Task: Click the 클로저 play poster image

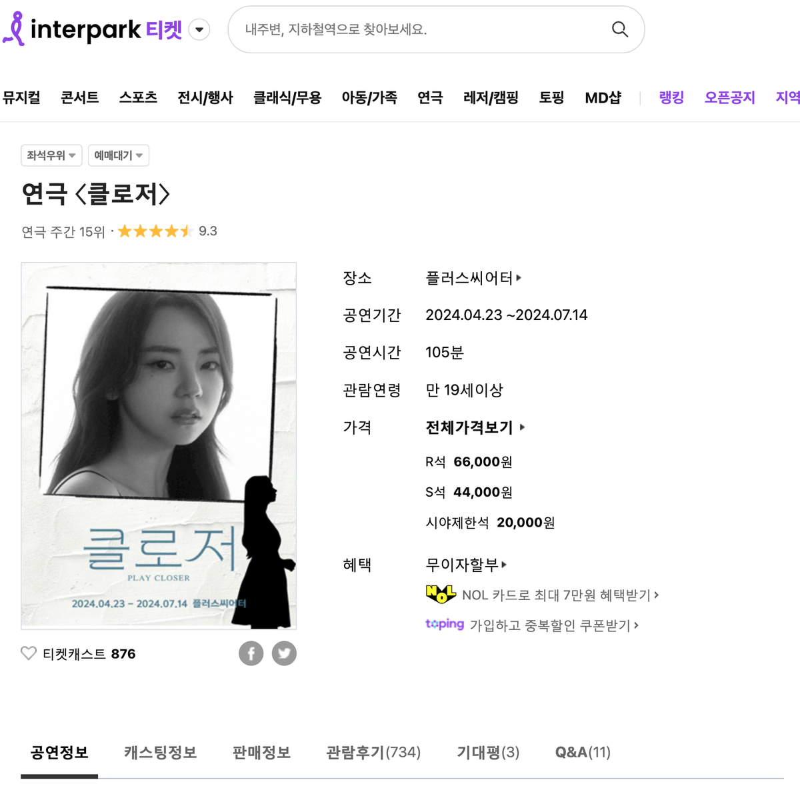Action: click(159, 446)
